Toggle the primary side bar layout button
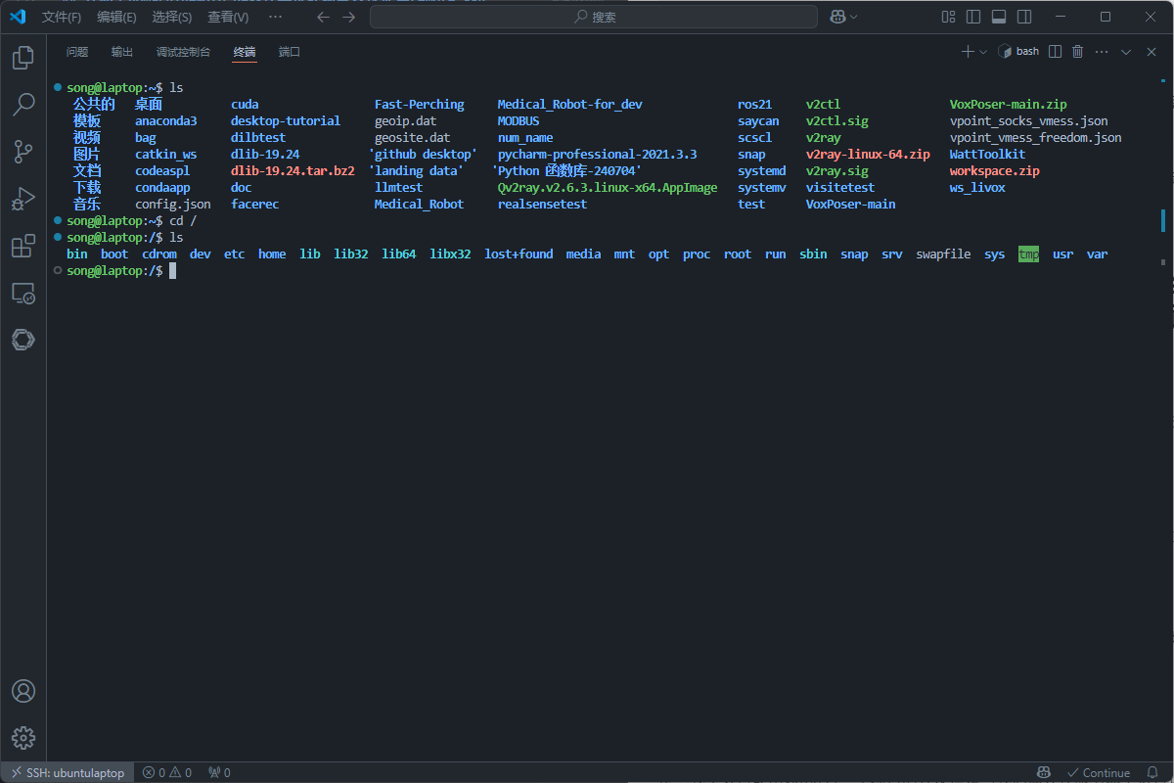Image resolution: width=1174 pixels, height=783 pixels. coord(973,17)
